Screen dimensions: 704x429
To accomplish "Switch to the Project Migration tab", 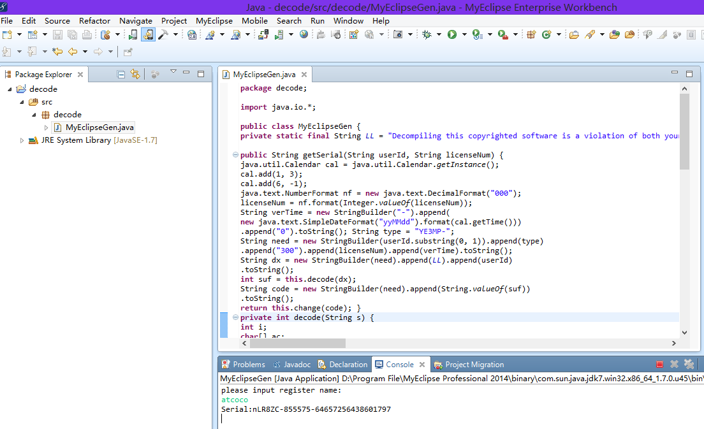I will (x=469, y=365).
